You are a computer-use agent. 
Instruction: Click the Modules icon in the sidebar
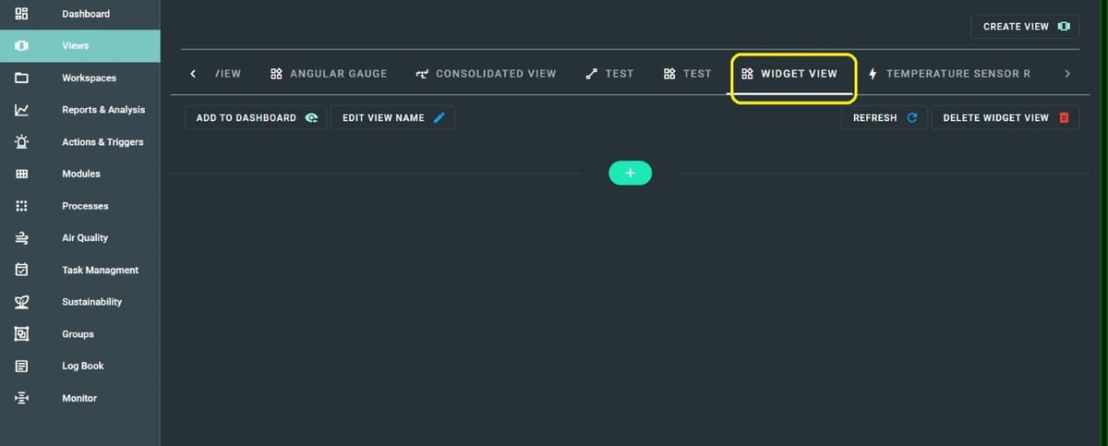pos(22,174)
